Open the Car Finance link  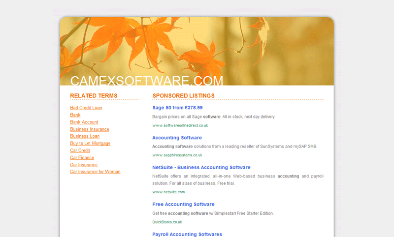[82, 158]
